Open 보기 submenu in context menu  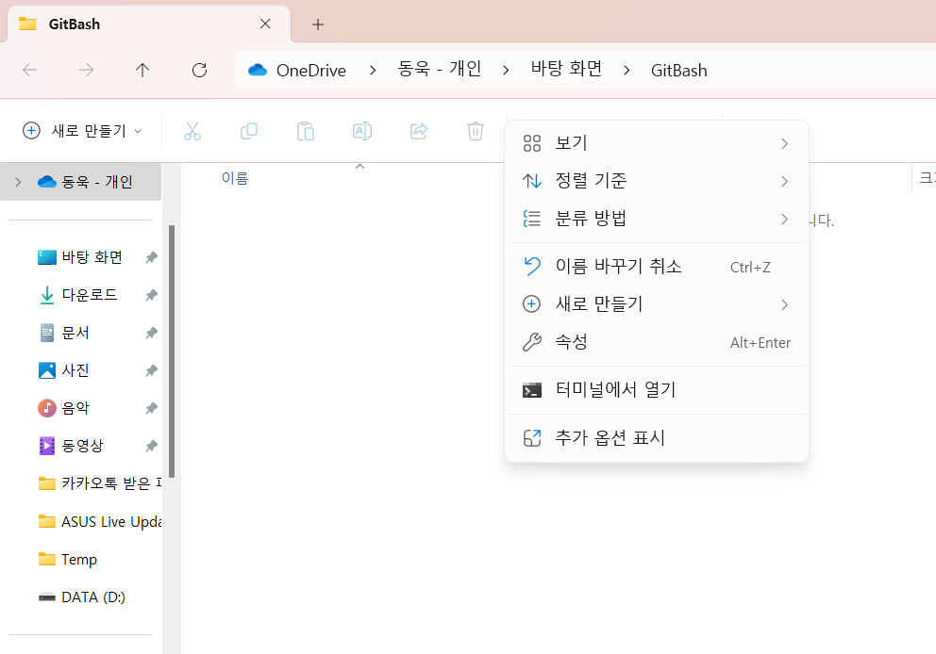(657, 143)
